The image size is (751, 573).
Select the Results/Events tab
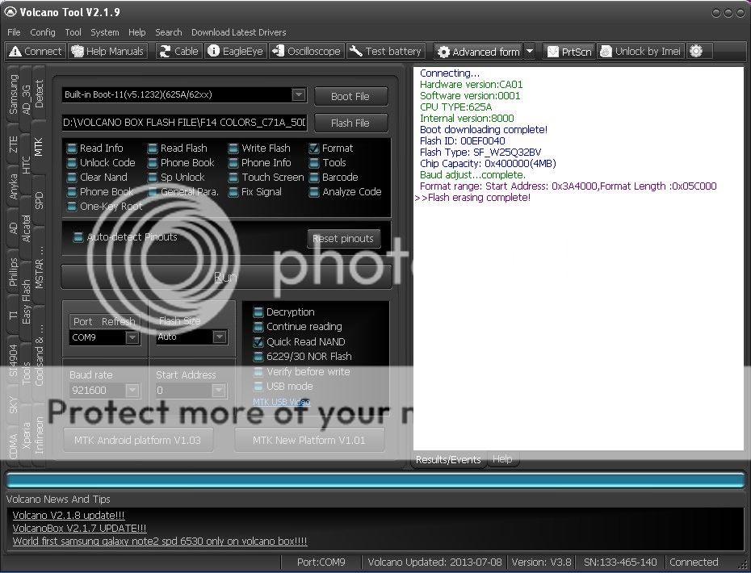click(x=448, y=459)
